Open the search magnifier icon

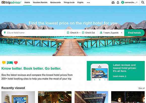pyautogui.click(x=143, y=3)
